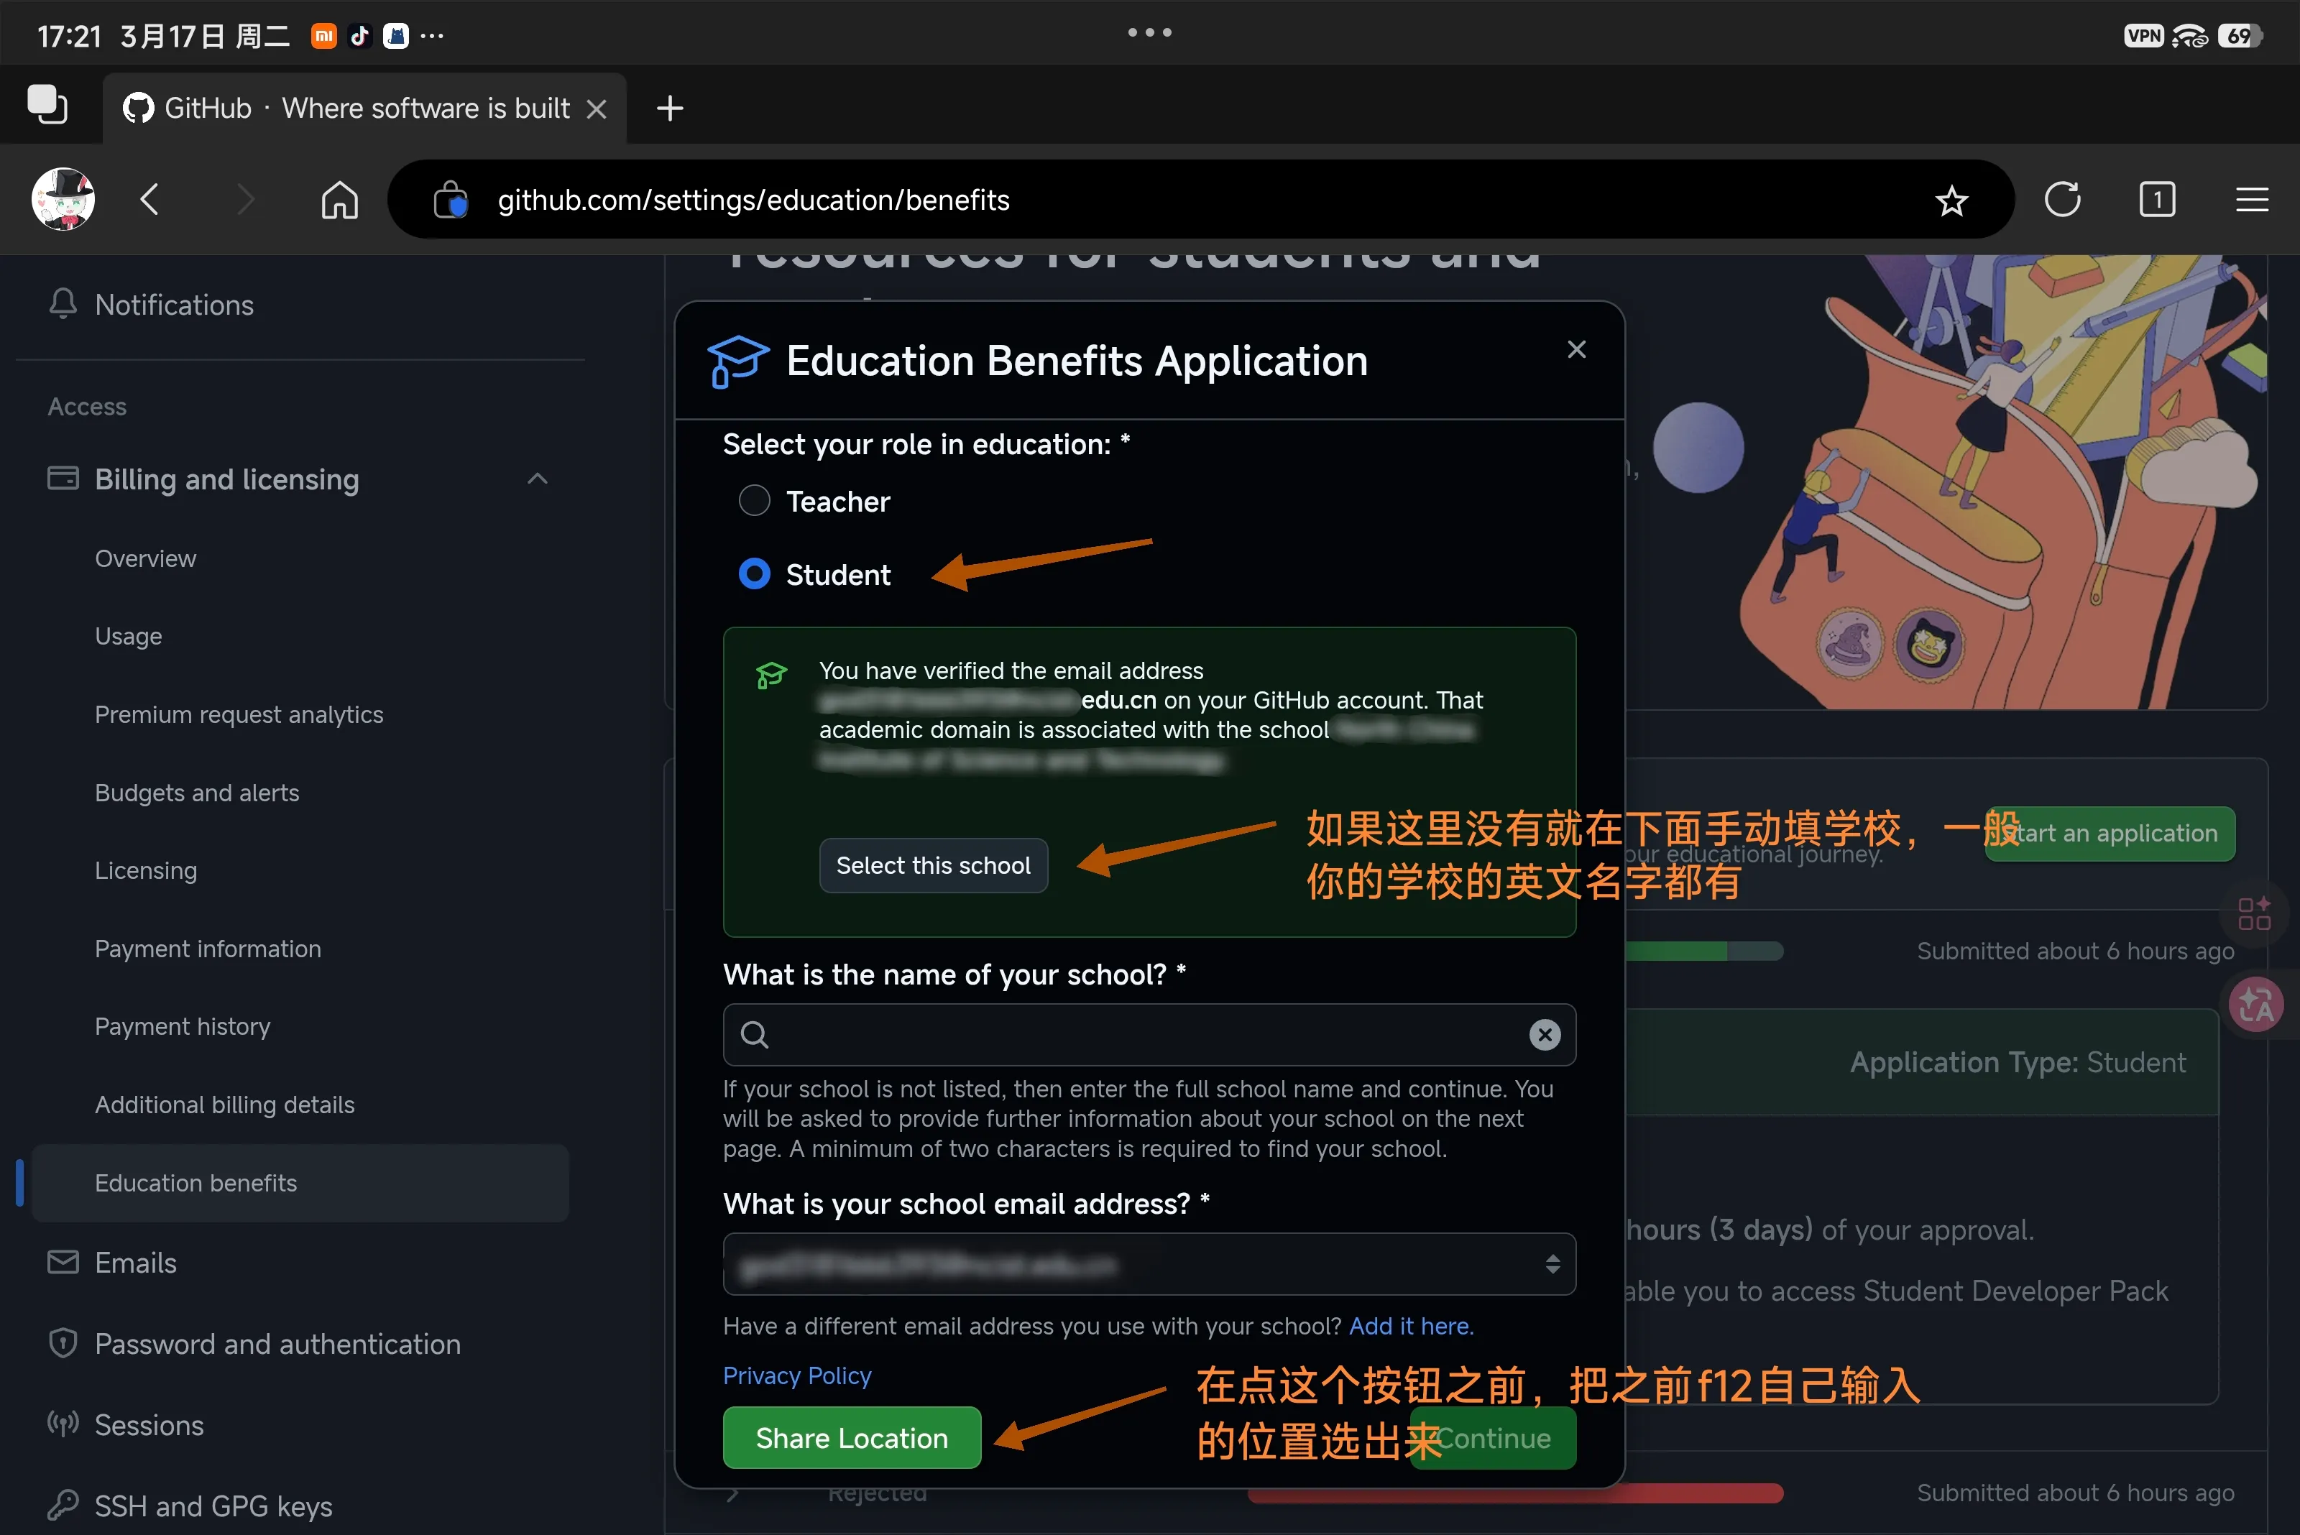Screen dimensions: 2300x1535
Task: Go to the browser home page
Action: point(340,200)
